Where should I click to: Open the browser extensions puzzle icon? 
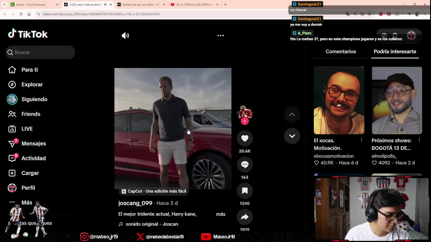[x=397, y=14]
